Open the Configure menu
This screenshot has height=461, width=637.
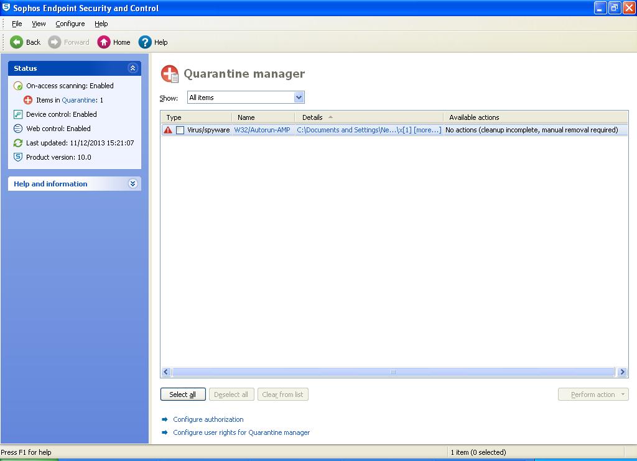[70, 24]
